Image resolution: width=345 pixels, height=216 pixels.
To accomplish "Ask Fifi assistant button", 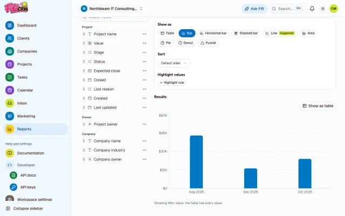I will click(254, 9).
